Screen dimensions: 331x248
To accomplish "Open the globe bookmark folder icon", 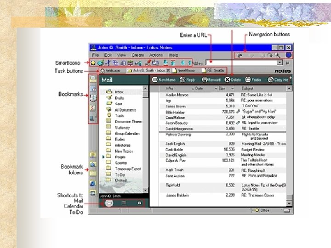I will [93, 164].
